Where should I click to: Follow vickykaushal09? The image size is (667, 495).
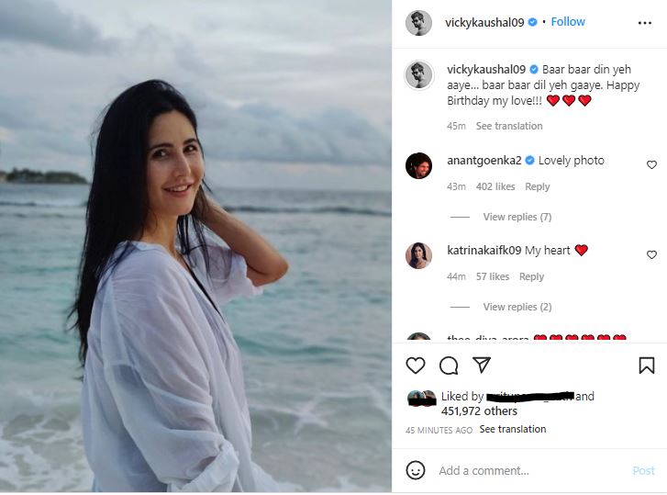tap(568, 22)
